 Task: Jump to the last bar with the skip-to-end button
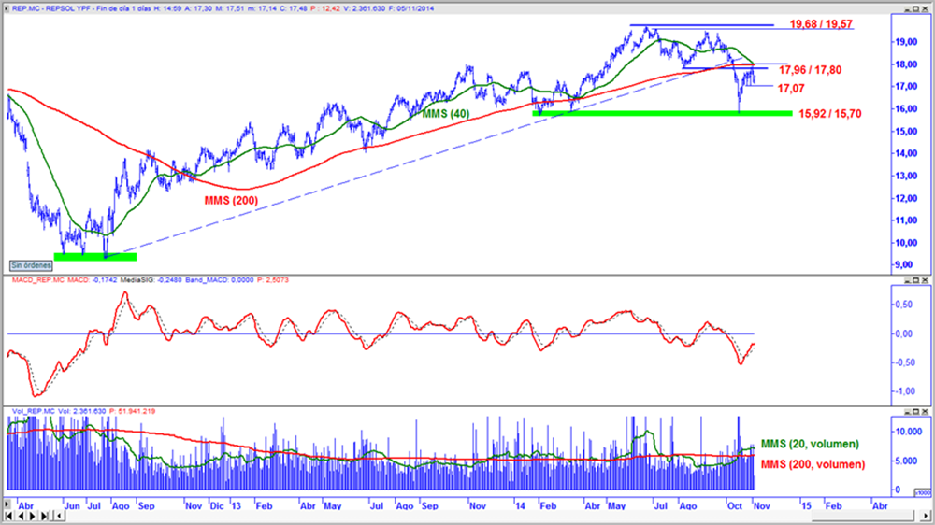tap(44, 516)
